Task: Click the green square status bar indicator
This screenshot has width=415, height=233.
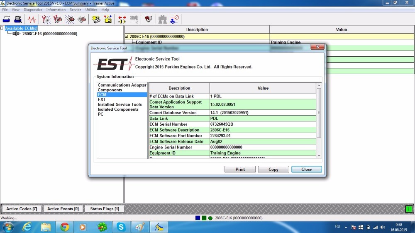Action: [204, 218]
